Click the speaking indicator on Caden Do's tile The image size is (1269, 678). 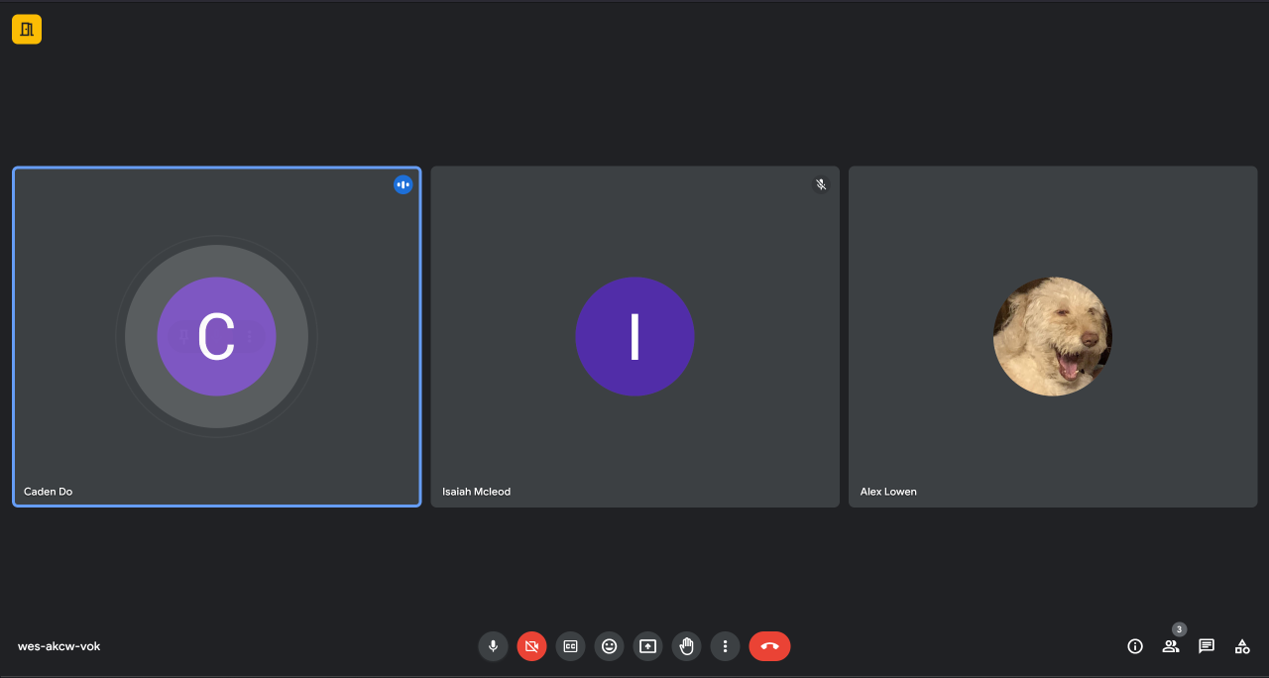click(x=403, y=184)
